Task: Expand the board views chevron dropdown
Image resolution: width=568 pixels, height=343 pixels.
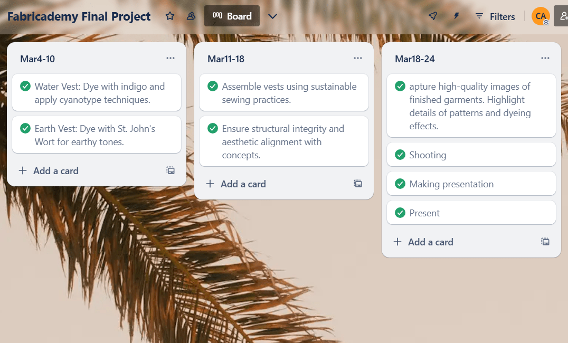Action: 272,16
